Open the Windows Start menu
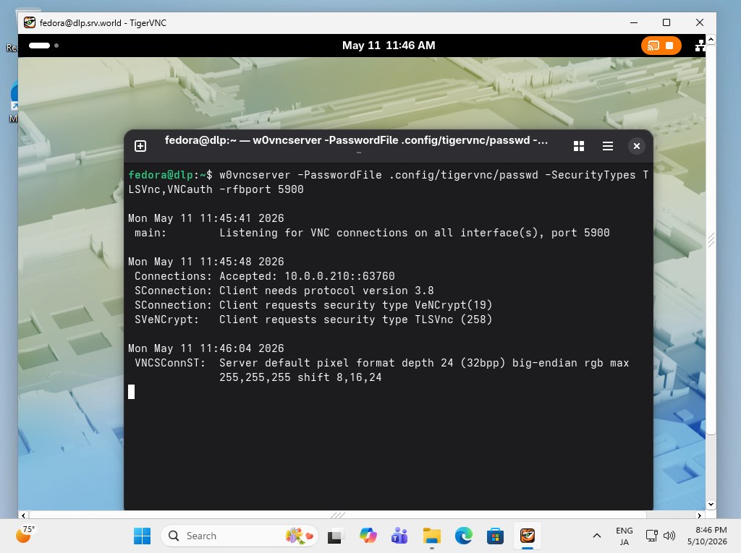741x553 pixels. [142, 536]
